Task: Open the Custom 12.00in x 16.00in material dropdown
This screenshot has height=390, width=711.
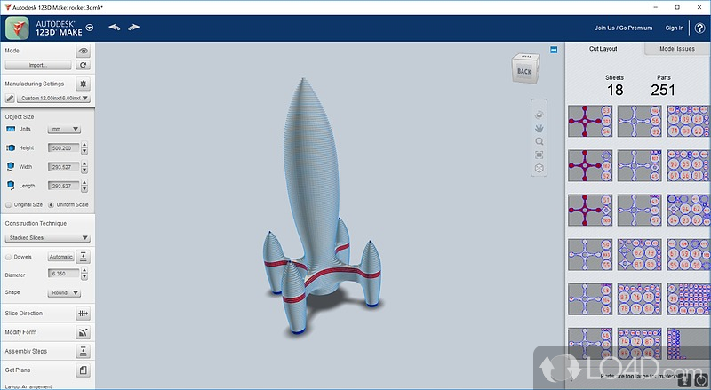Action: (53, 98)
